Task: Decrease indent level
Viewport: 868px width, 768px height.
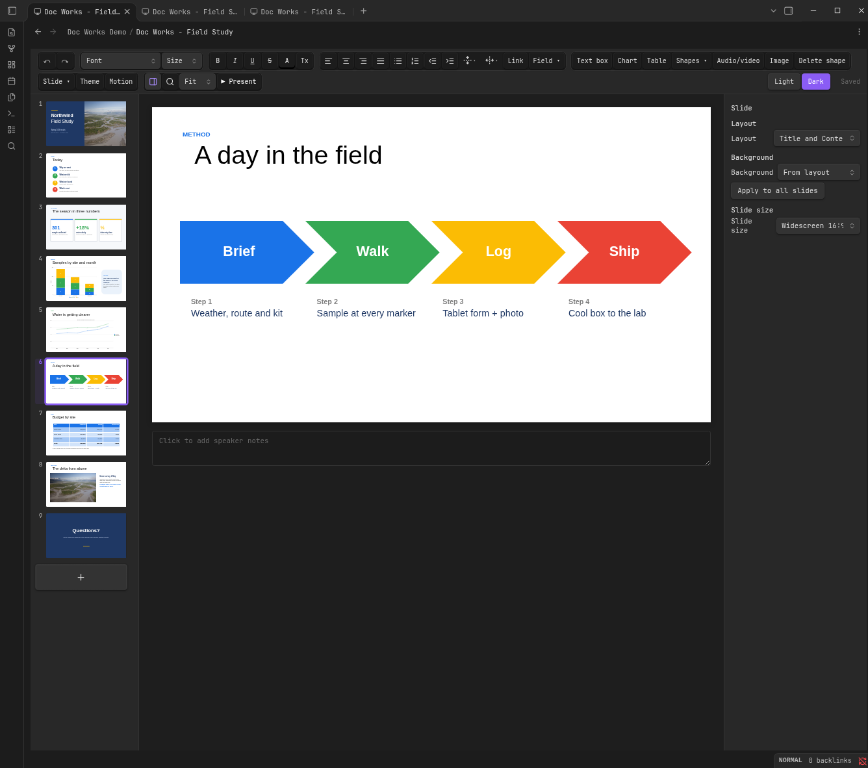Action: (x=433, y=61)
